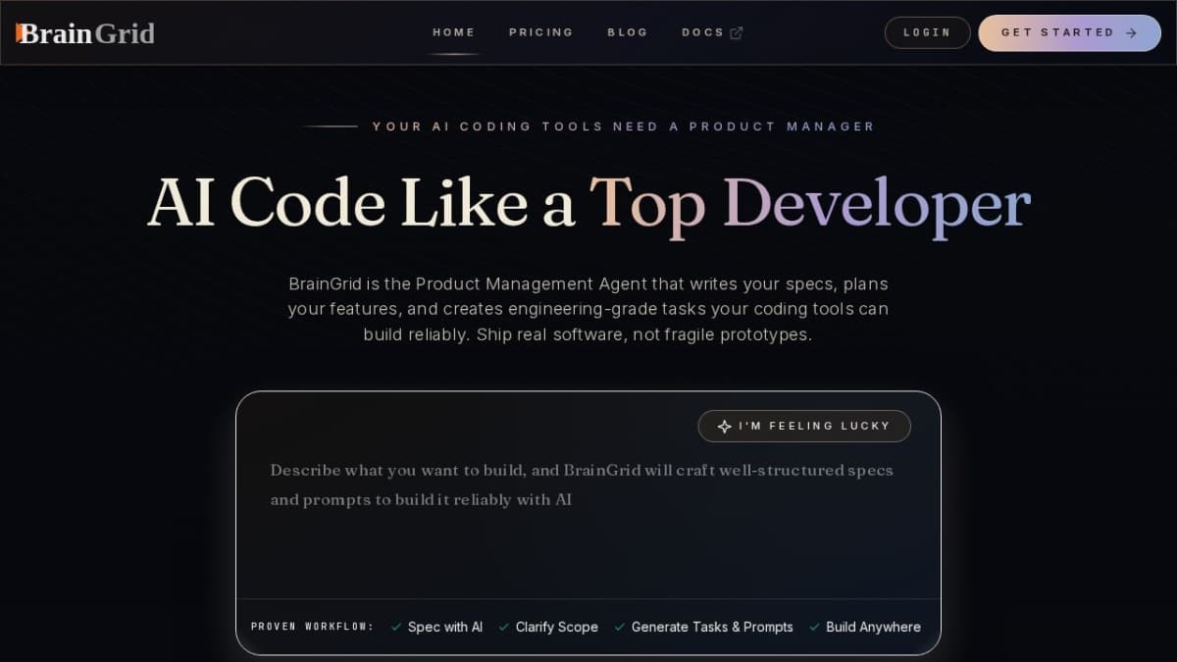1177x662 pixels.
Task: Open the Blog nav link
Action: [627, 32]
